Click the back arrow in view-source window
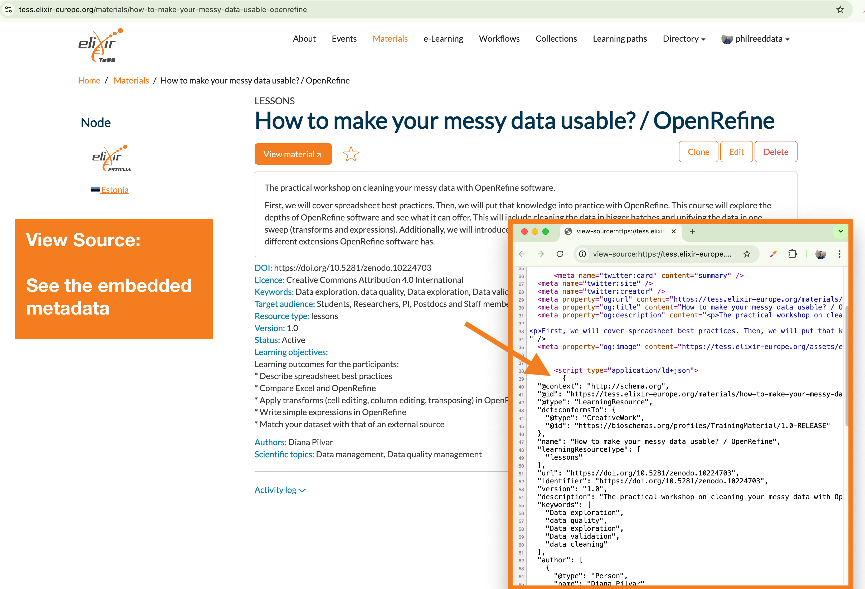Image resolution: width=865 pixels, height=589 pixels. point(522,254)
